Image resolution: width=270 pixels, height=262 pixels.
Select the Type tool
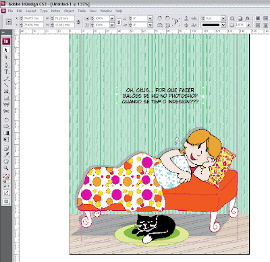click(x=6, y=72)
